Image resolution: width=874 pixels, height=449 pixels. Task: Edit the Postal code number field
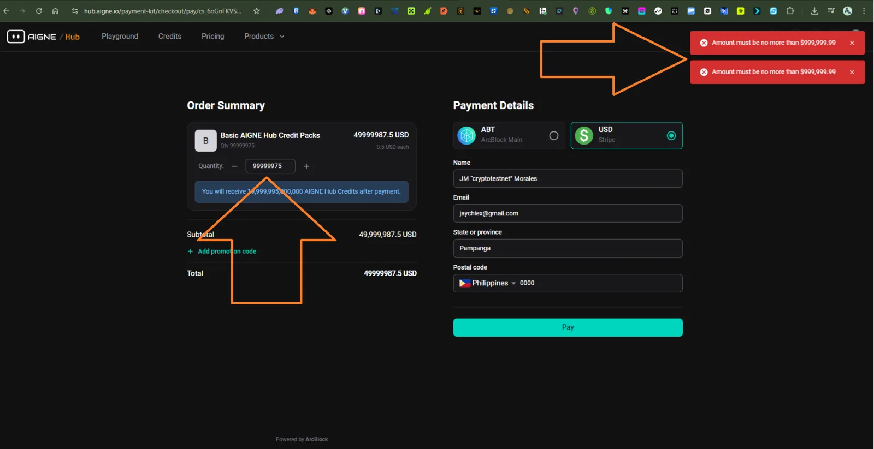[598, 283]
